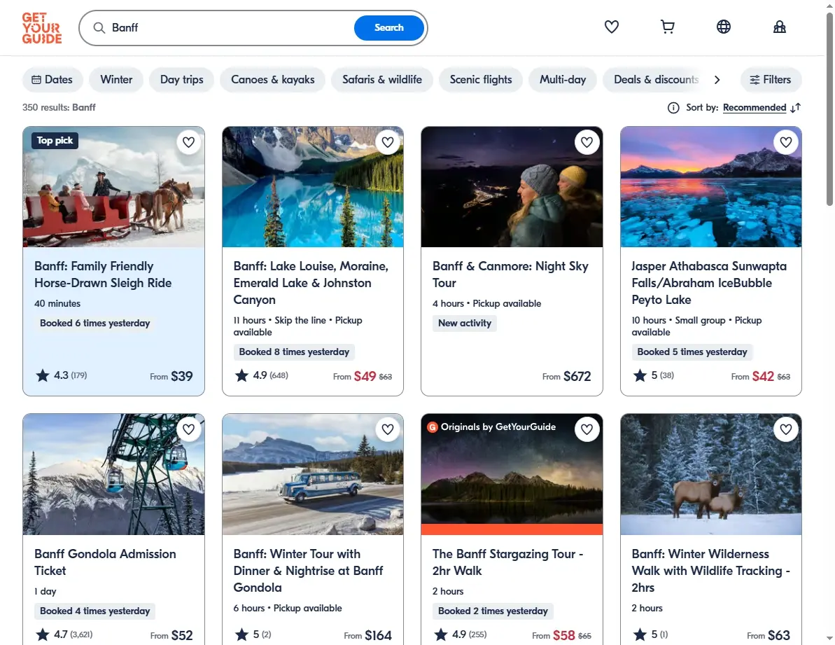Click the blue Search button
This screenshot has width=835, height=645.
pos(388,28)
